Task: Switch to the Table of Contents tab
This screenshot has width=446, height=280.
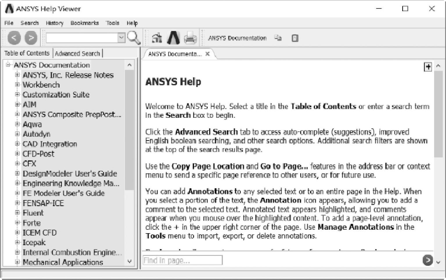Action: point(27,53)
